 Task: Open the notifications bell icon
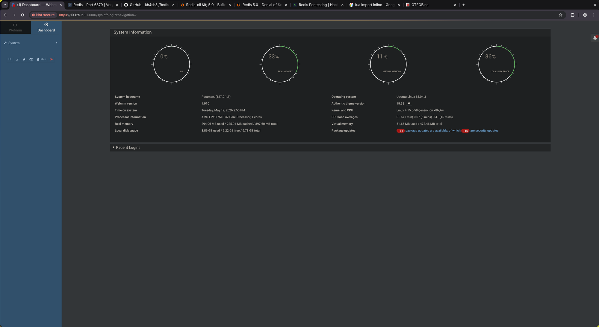click(x=595, y=38)
